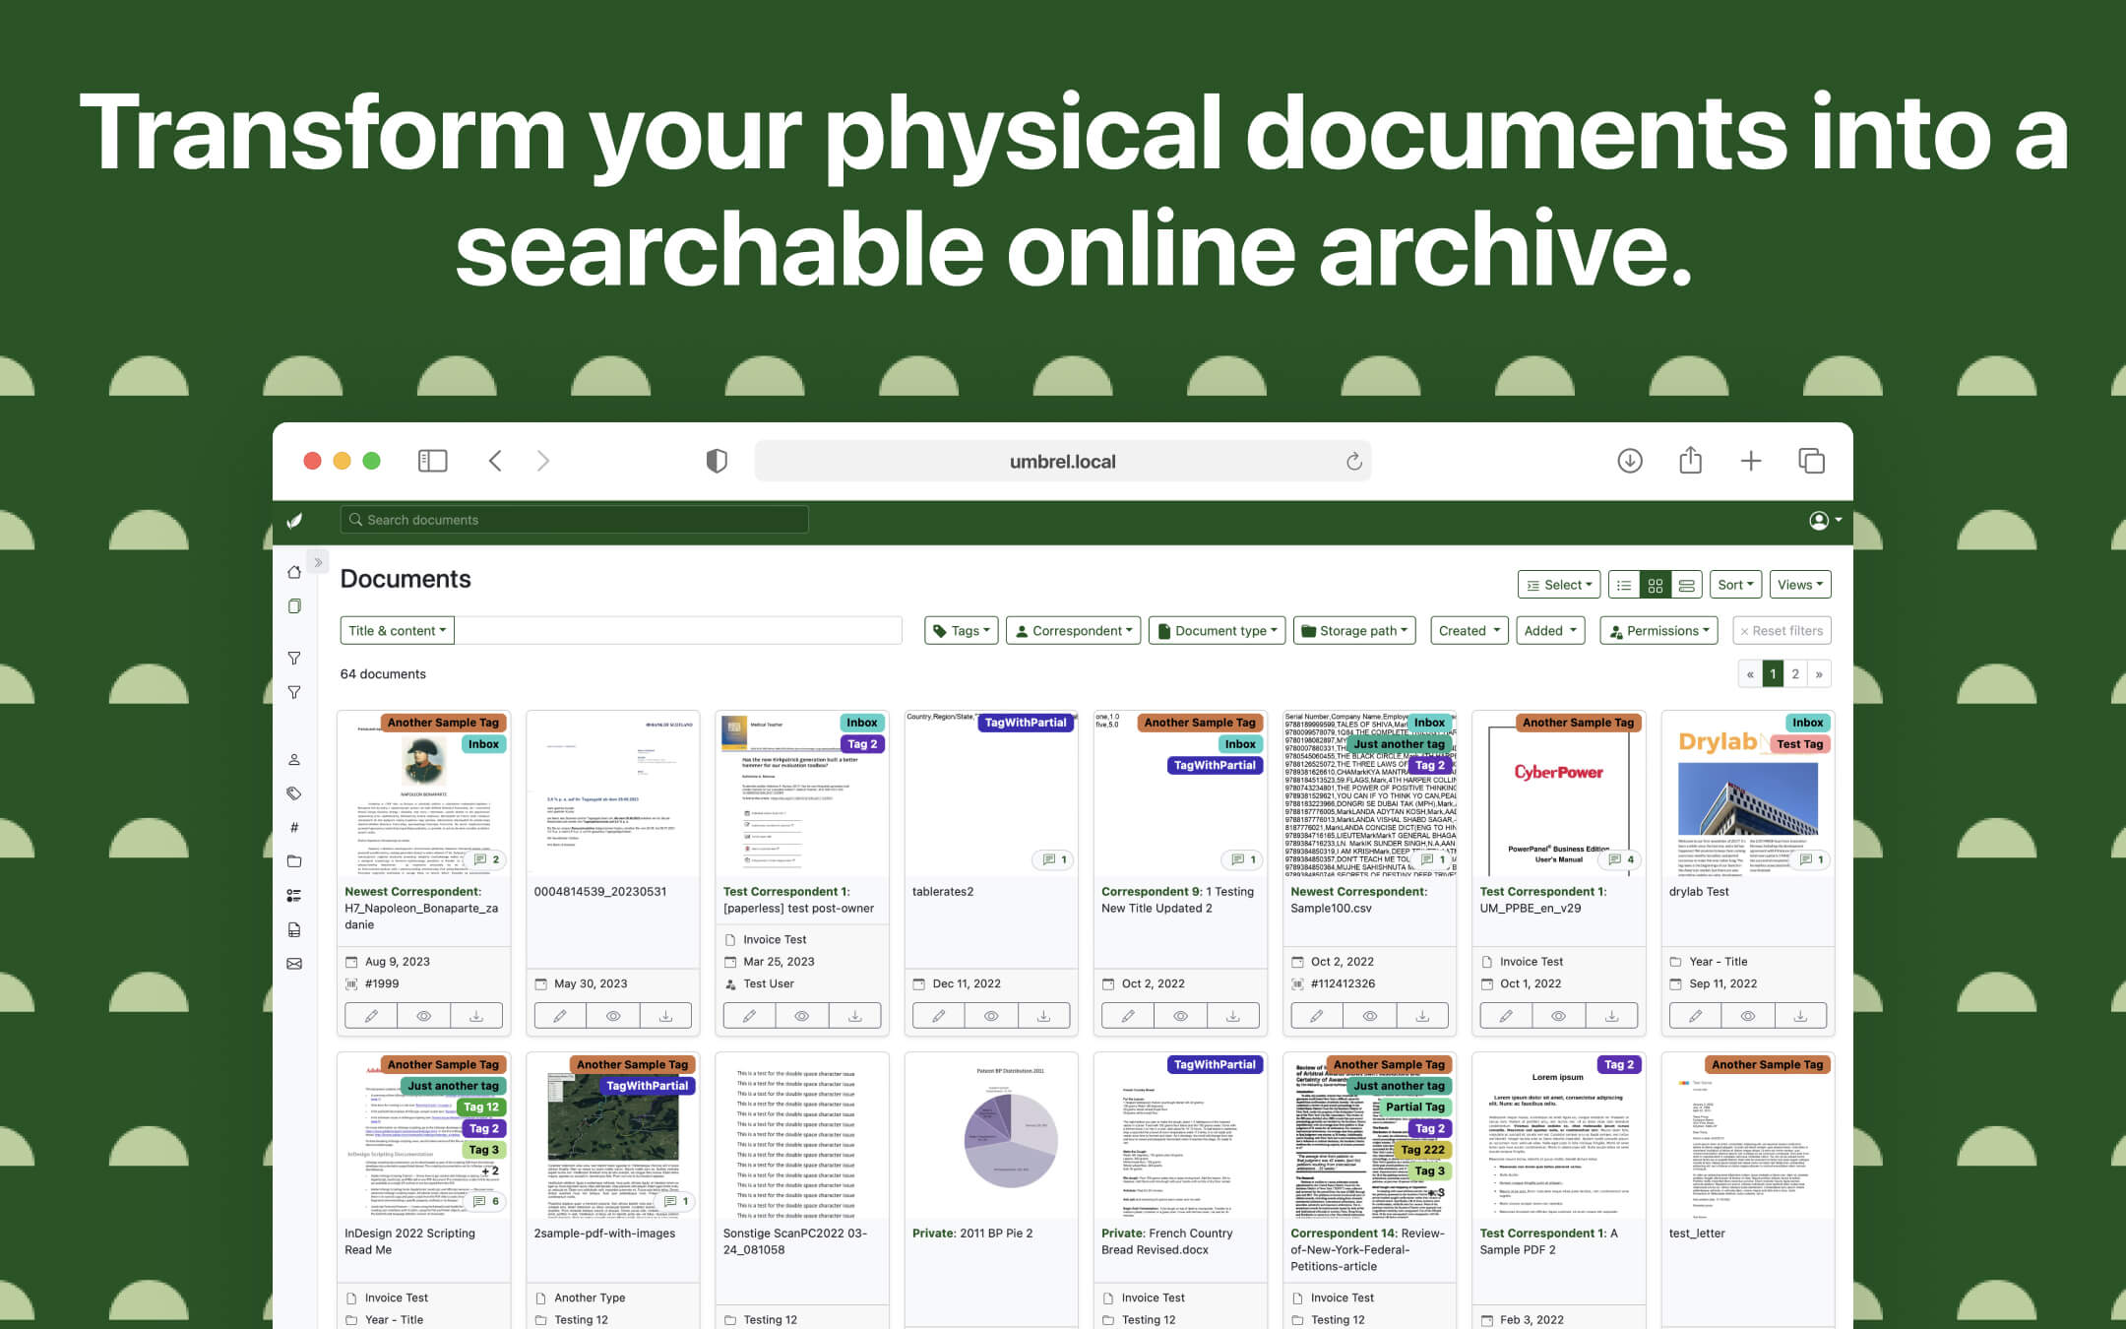Reload the page in Safari
The image size is (2126, 1329).
[1353, 461]
